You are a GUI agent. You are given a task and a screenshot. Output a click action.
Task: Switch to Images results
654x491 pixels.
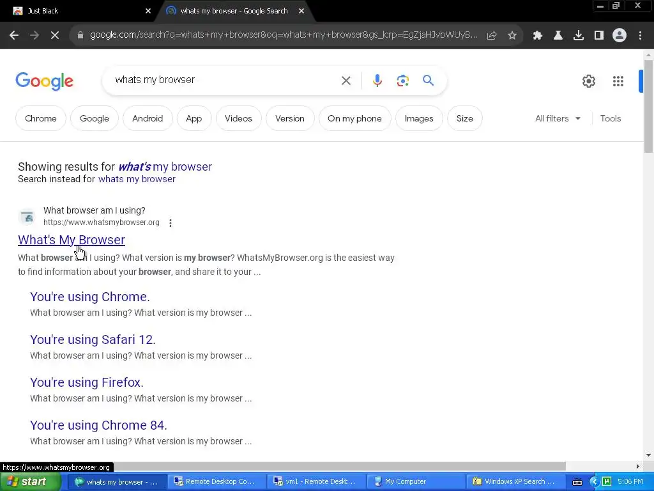[419, 118]
